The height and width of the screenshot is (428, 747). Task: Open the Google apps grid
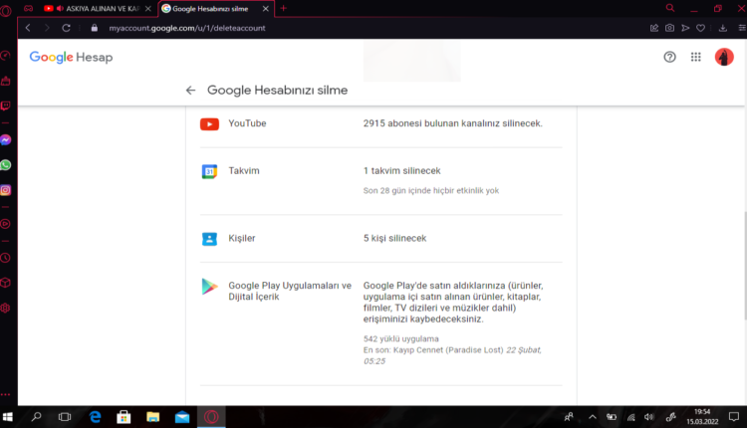click(695, 57)
